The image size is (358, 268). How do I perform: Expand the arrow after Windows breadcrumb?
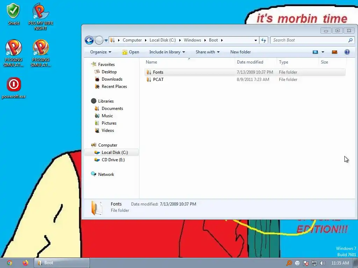pos(205,40)
